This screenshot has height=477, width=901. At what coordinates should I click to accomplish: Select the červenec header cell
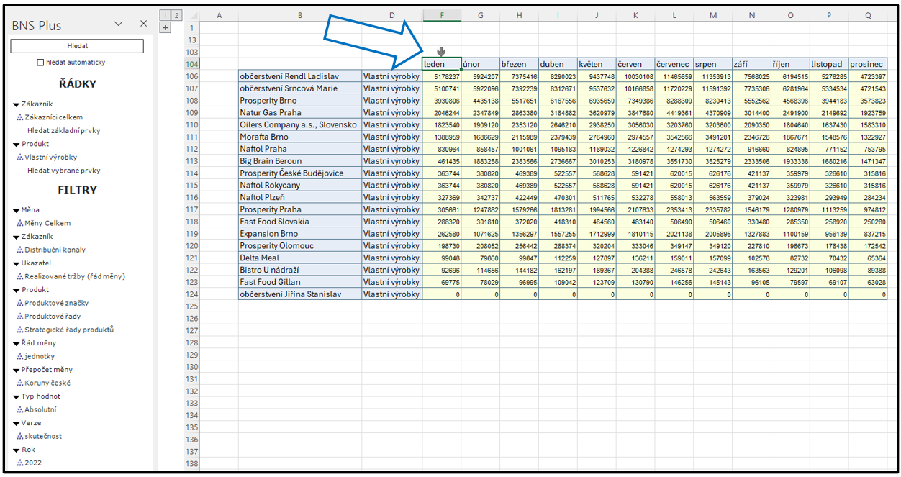pos(674,64)
